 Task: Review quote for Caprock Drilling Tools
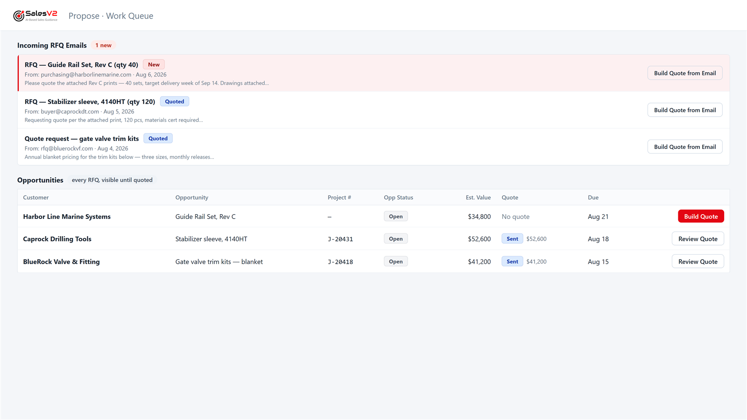pyautogui.click(x=698, y=239)
